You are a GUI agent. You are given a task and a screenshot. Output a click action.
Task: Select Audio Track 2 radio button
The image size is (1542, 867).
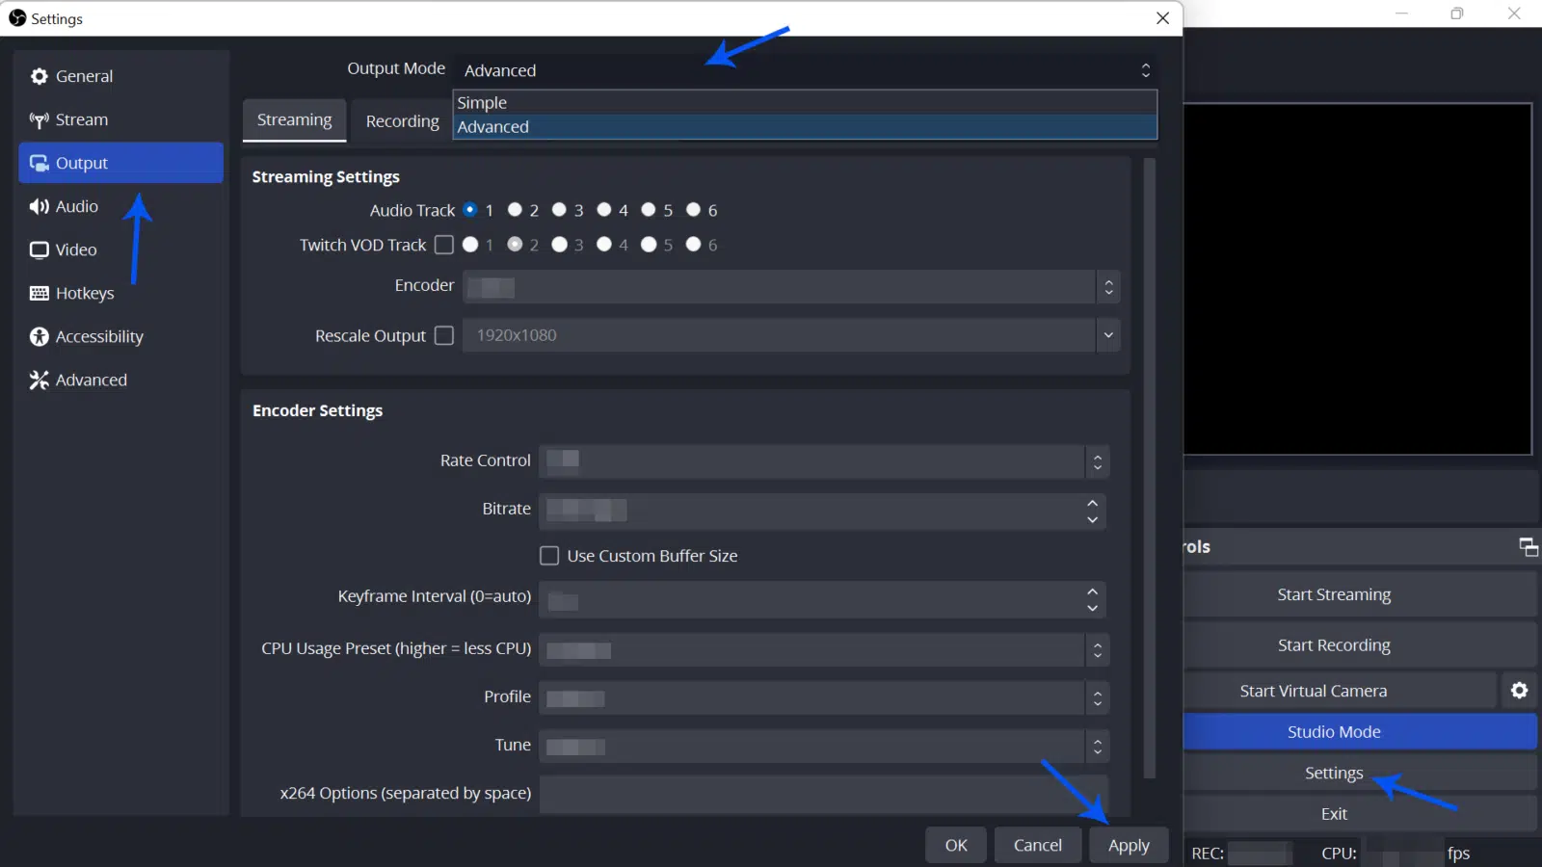515,209
